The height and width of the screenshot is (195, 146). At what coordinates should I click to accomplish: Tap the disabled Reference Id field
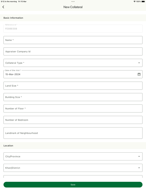(73, 29)
